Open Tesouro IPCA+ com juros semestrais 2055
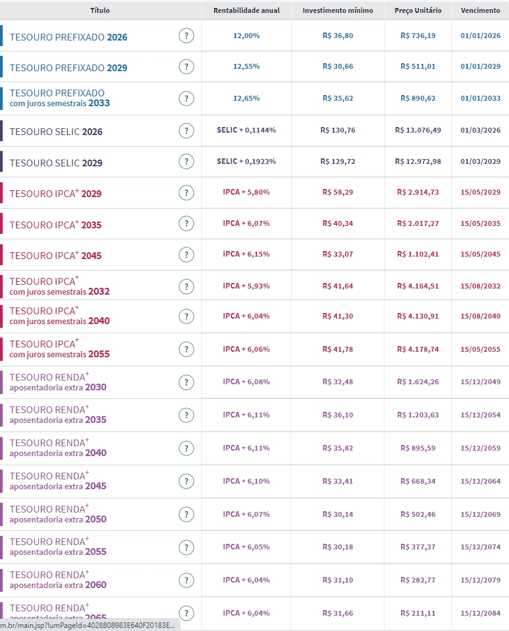 coord(59,349)
